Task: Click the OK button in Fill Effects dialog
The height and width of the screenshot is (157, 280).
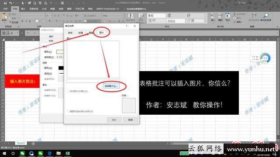Action: point(114,120)
